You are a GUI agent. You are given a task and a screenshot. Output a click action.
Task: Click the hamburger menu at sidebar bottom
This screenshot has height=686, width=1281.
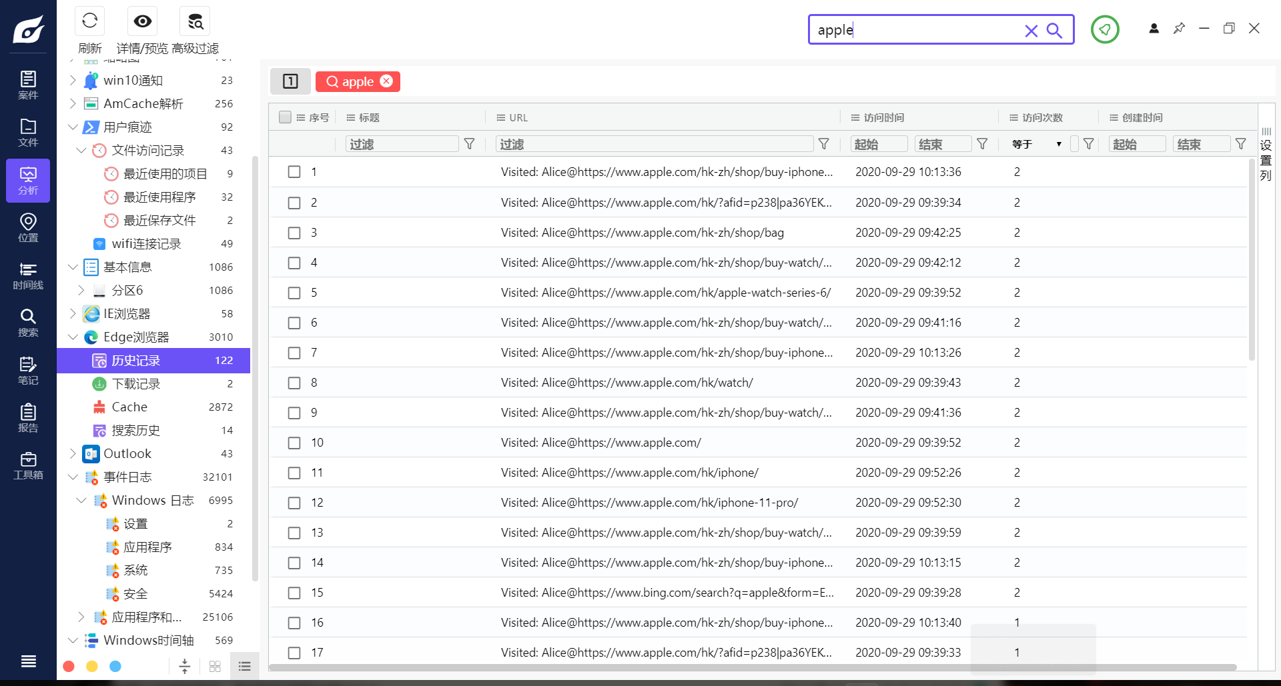coord(28,661)
